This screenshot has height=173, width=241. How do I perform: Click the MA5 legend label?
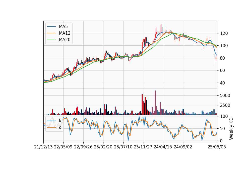[x=63, y=27]
